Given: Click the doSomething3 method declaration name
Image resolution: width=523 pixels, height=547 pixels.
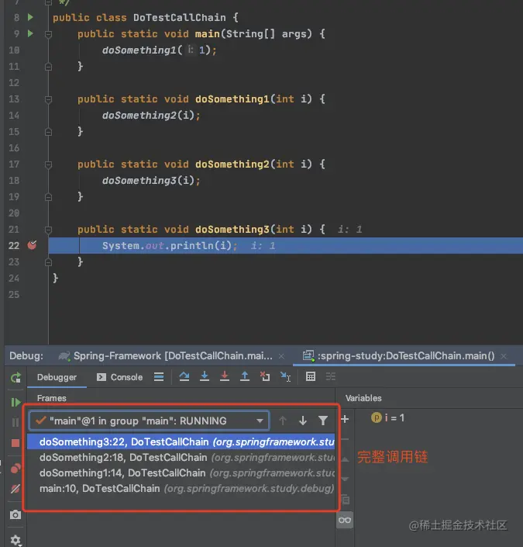Looking at the screenshot, I should (x=232, y=230).
